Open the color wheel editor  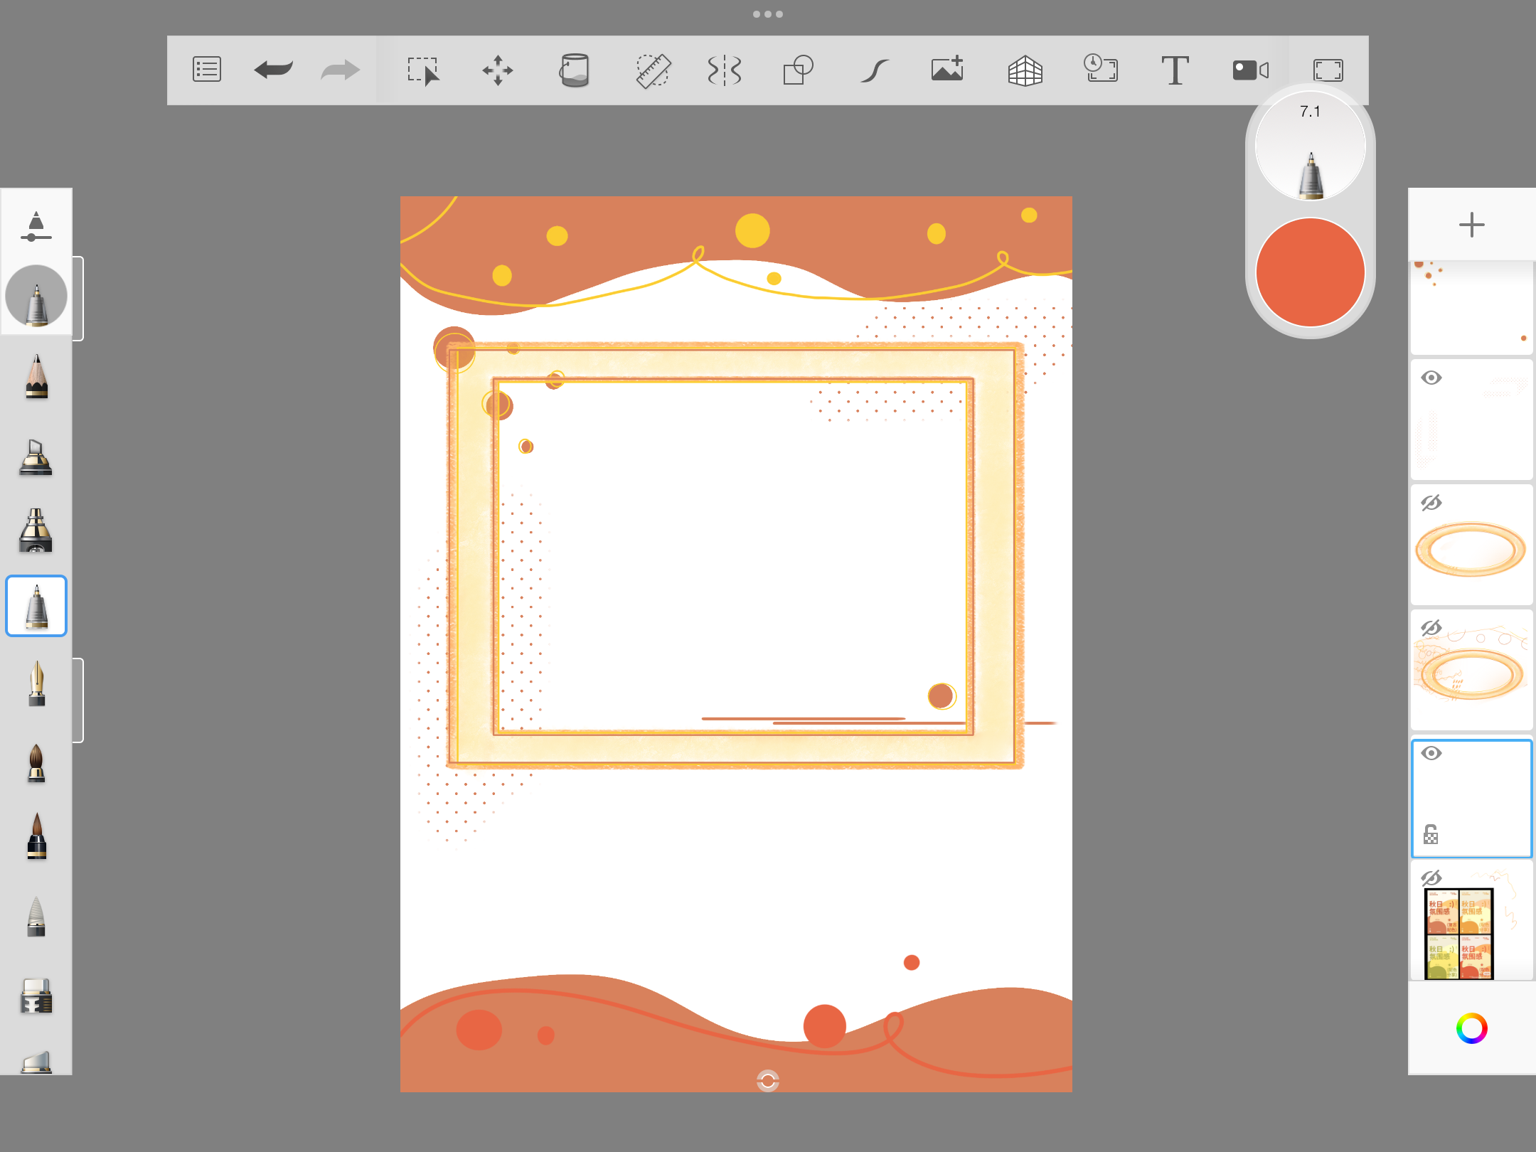(x=1471, y=1028)
